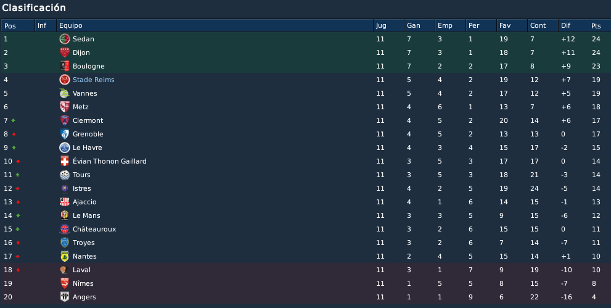
Task: Click the Nîmes team badge
Action: [64, 283]
